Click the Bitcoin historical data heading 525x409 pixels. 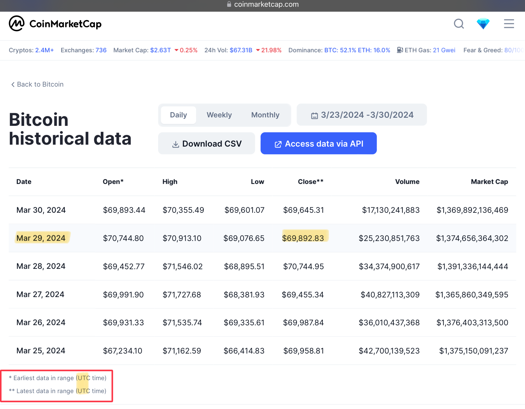(70, 129)
